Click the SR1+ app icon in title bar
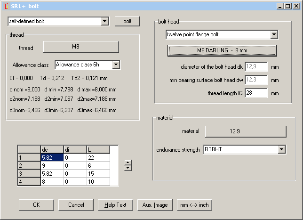 [5, 5]
